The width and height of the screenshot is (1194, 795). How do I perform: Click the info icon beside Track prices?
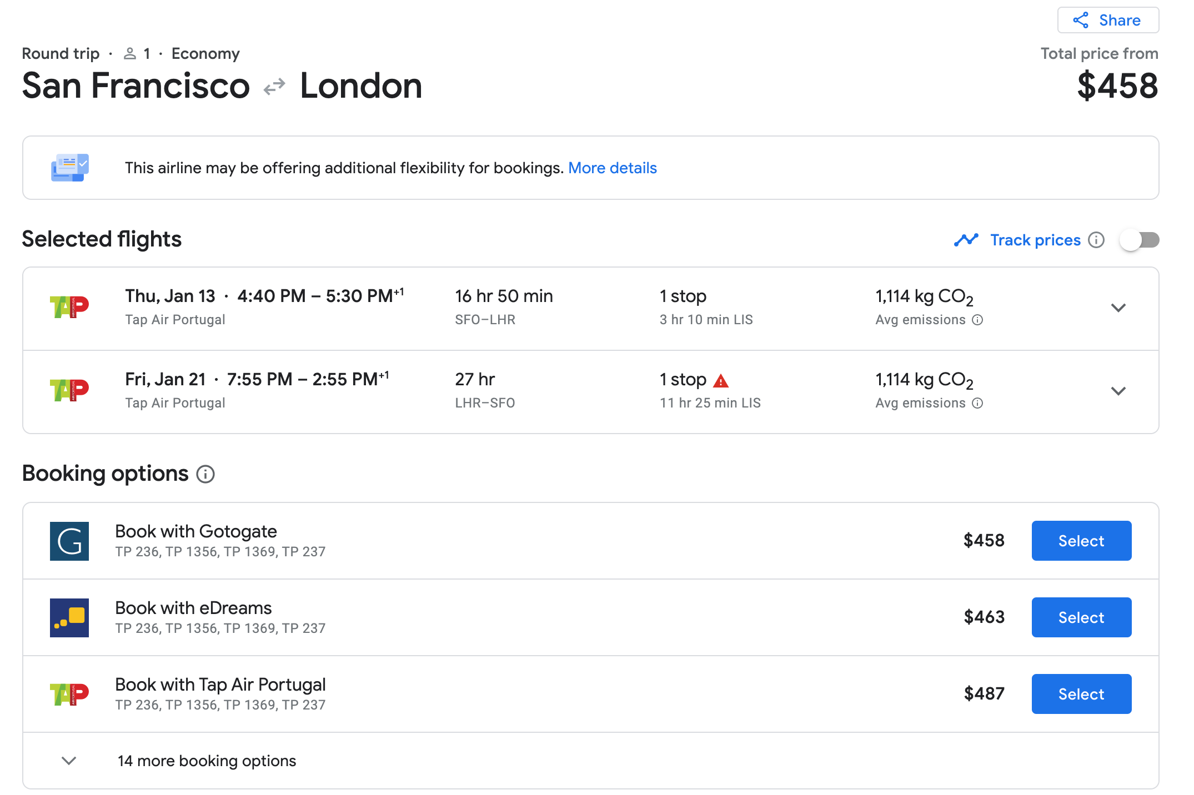point(1097,240)
